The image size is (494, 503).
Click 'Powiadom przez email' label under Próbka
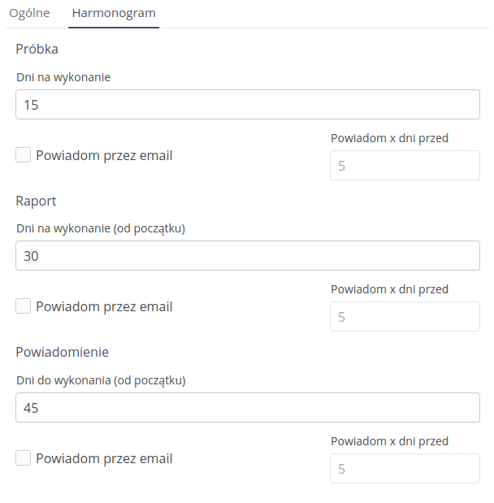tap(104, 155)
